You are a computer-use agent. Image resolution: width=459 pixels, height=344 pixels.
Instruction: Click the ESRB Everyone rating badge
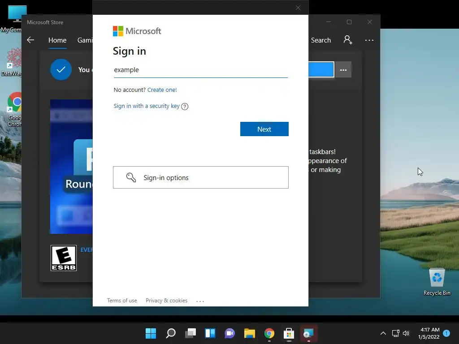click(x=64, y=258)
